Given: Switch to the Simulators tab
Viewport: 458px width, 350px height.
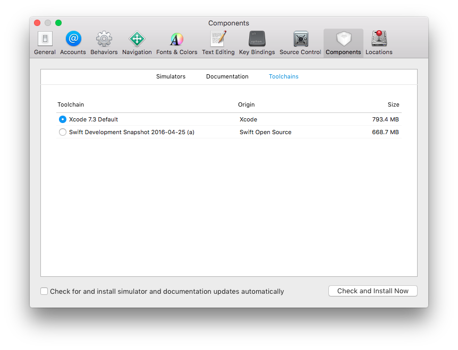Looking at the screenshot, I should [x=171, y=76].
